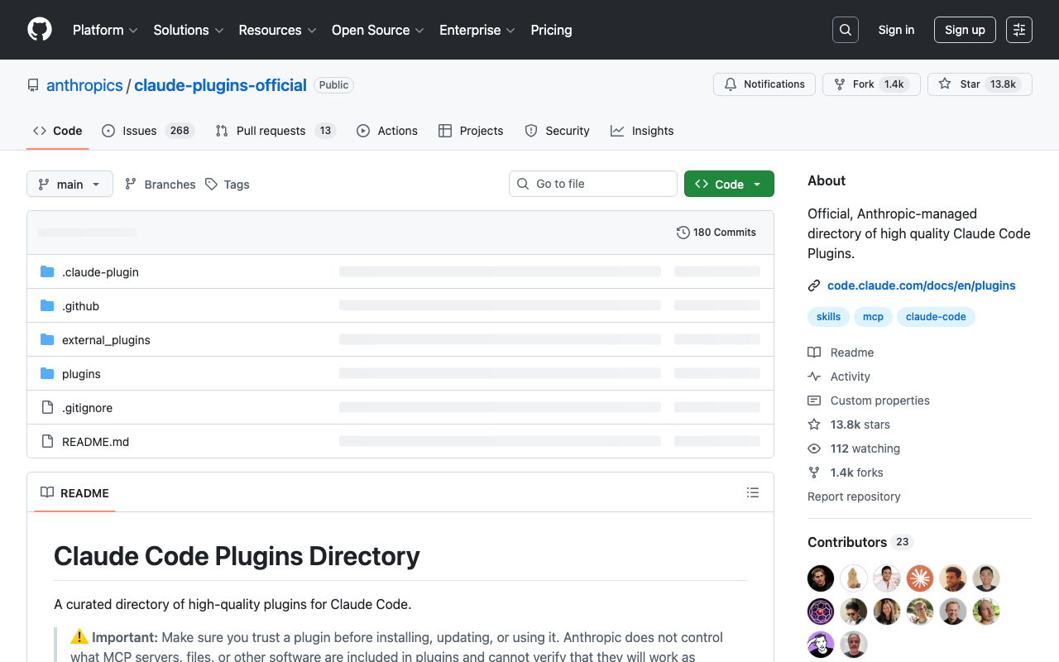Open the main branch dropdown
The image size is (1059, 662).
click(x=69, y=184)
